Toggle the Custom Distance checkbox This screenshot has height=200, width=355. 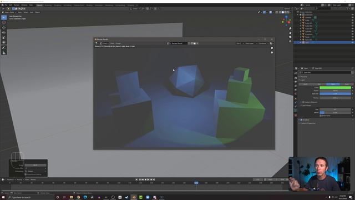coord(303,102)
